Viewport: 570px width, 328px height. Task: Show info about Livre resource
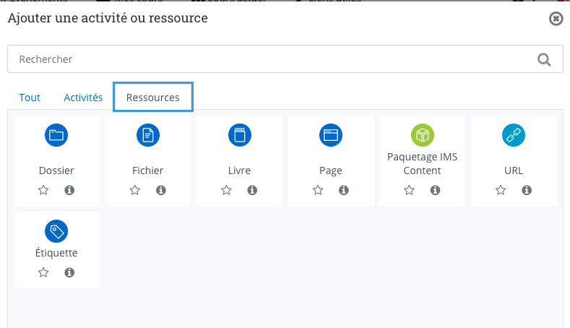[252, 190]
